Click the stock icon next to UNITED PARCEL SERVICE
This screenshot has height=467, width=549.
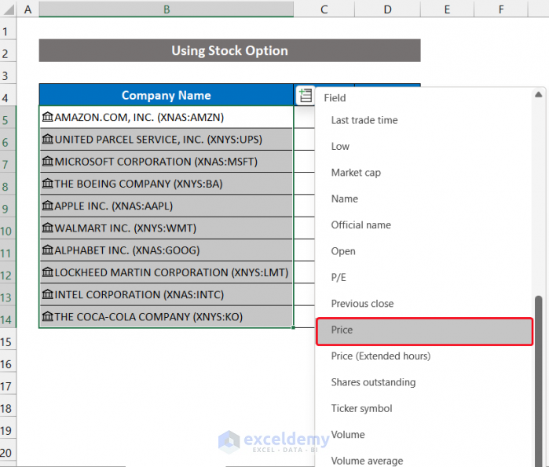48,139
